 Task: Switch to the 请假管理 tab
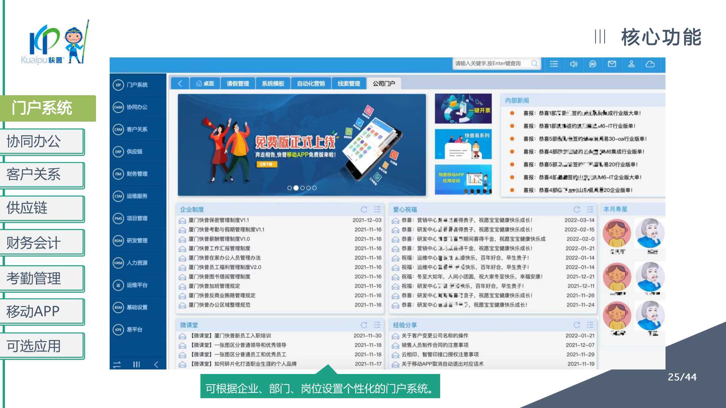[x=237, y=83]
